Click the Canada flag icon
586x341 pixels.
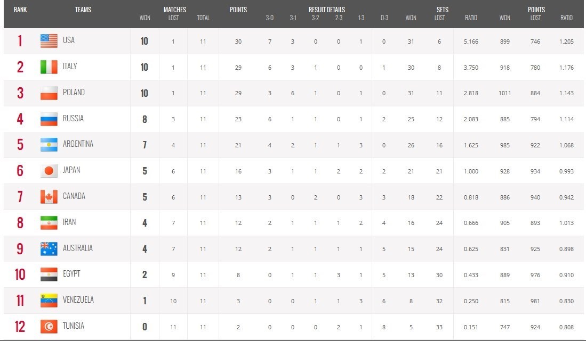[x=49, y=197]
